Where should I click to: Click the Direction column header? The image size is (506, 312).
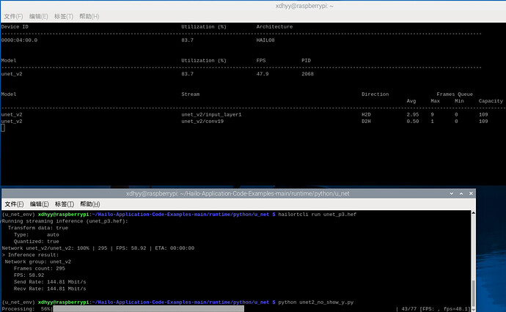(x=375, y=94)
